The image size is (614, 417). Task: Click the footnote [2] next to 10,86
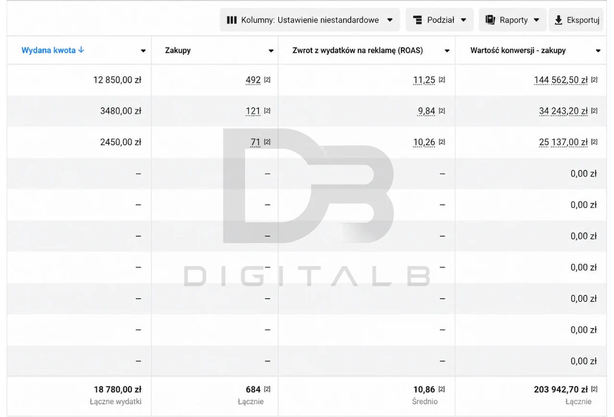pyautogui.click(x=442, y=389)
